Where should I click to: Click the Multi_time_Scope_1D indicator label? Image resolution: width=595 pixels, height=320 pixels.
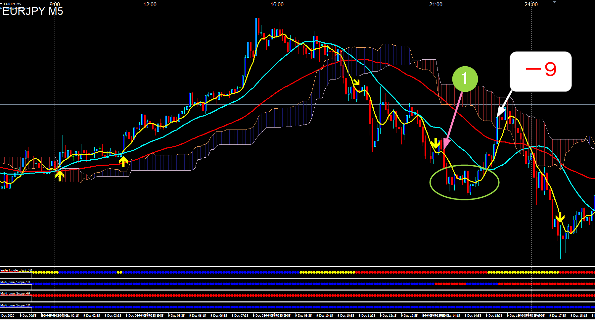coord(15,305)
